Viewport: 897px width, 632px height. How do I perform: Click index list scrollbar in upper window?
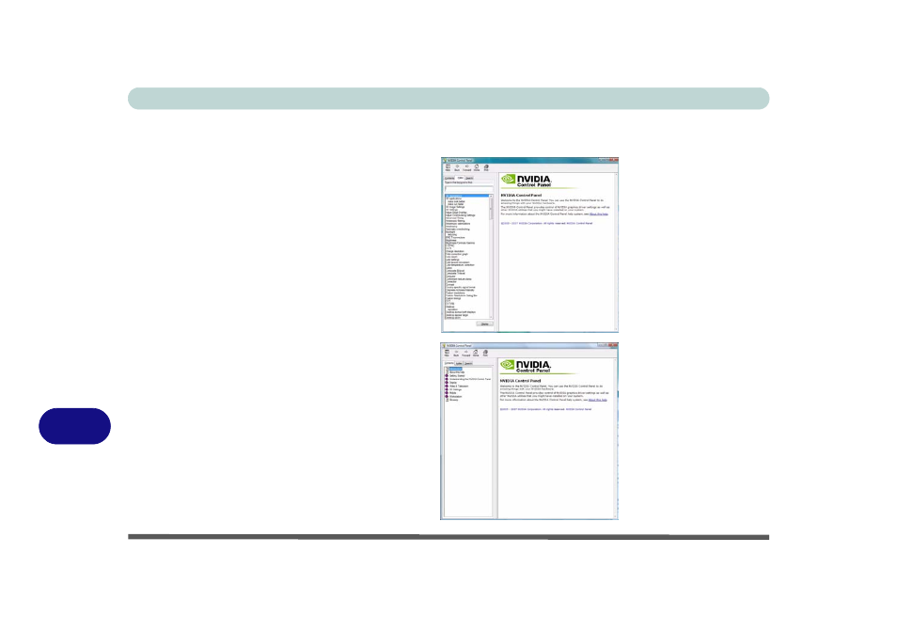click(x=491, y=256)
